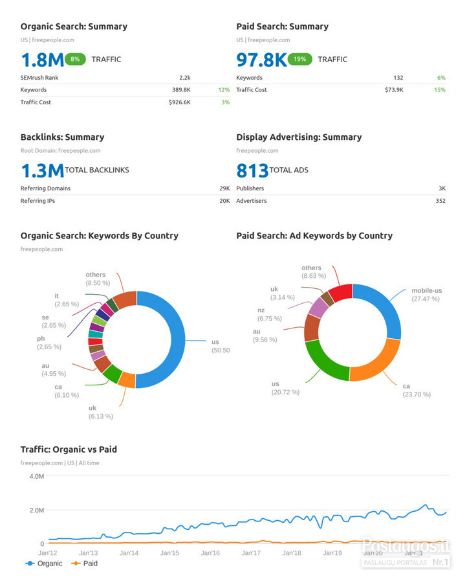Click the 2.2k SEMrush Rank value
This screenshot has width=467, height=583.
coord(185,78)
